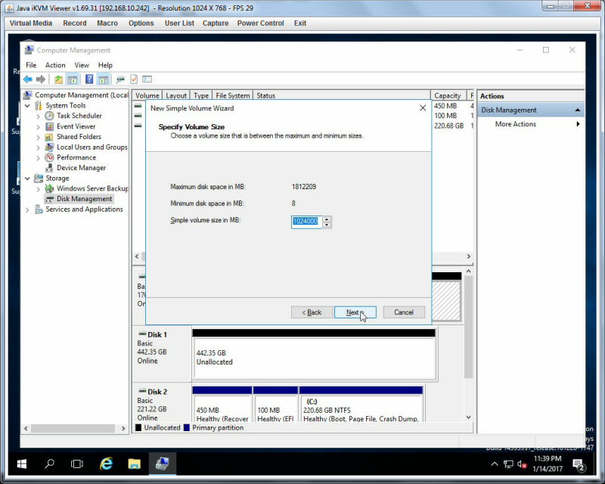Open the Macro menu in iKVM Viewer

107,23
